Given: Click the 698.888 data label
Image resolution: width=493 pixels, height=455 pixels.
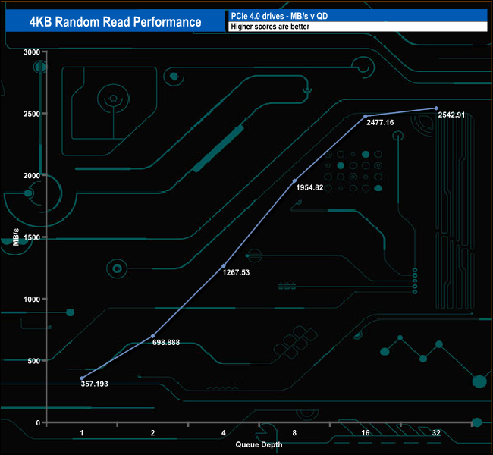Looking at the screenshot, I should tap(167, 343).
